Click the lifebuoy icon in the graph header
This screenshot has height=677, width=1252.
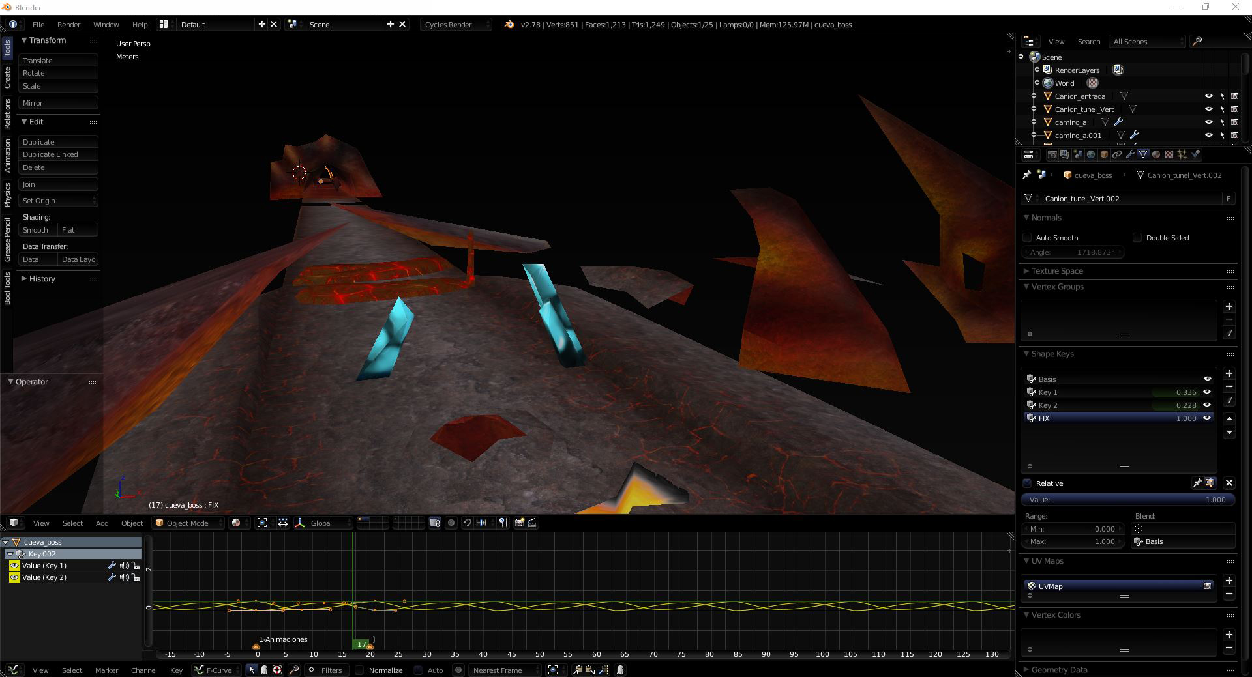pos(277,670)
